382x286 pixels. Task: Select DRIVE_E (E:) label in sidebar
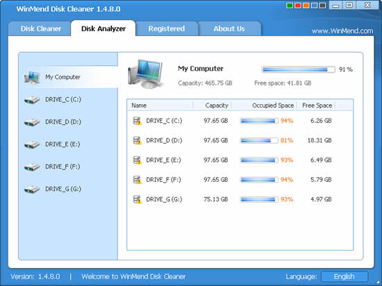[63, 144]
